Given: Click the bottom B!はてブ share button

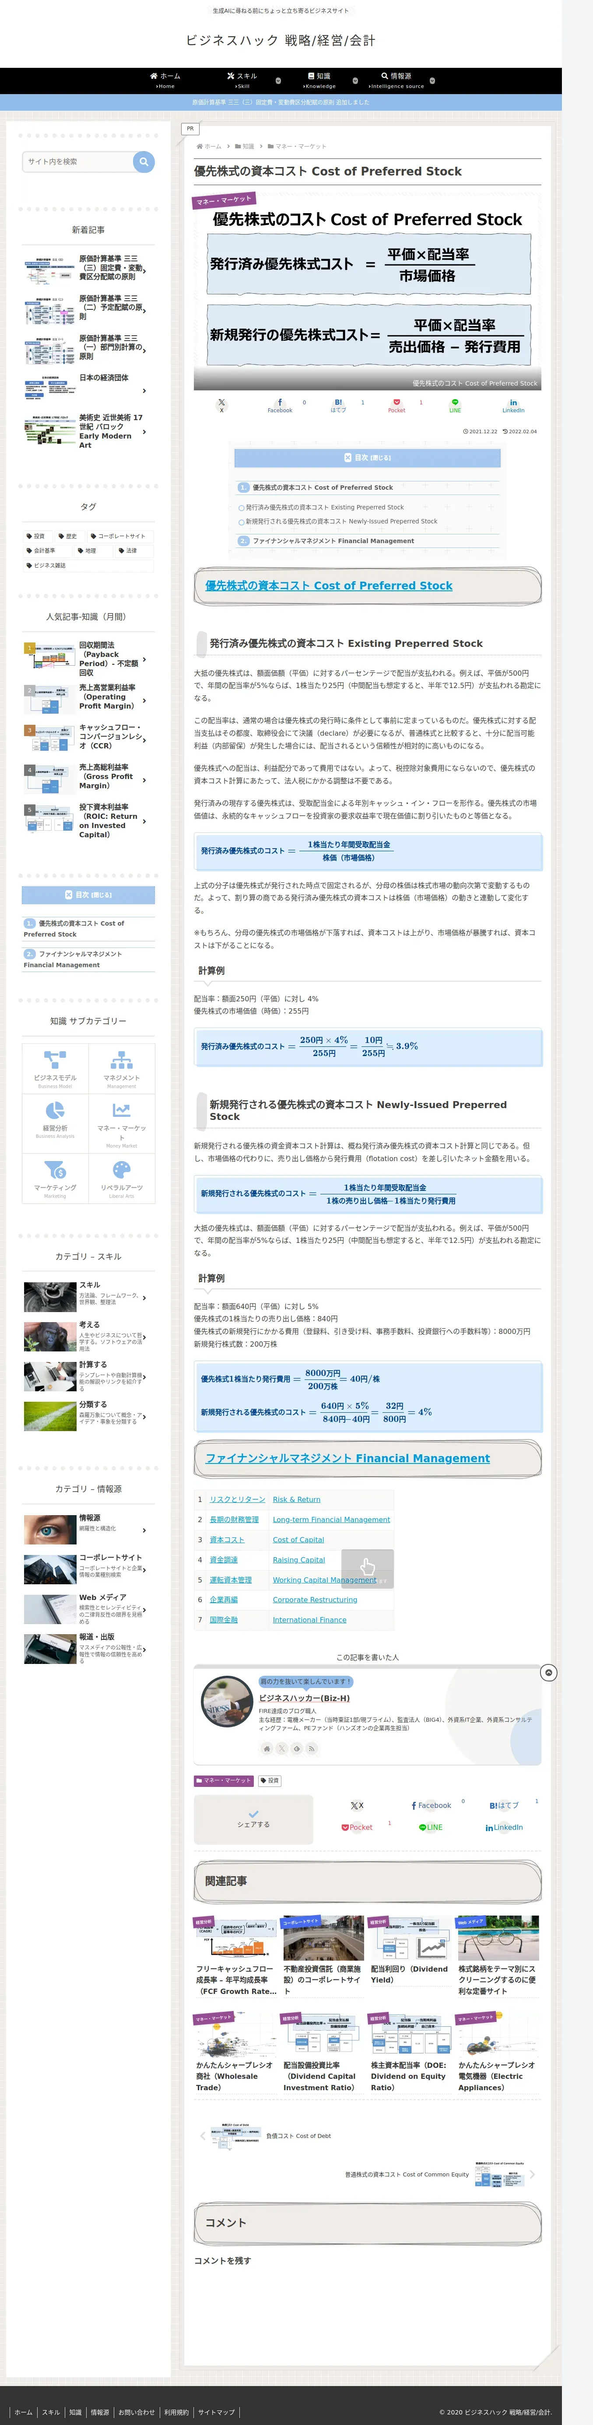Looking at the screenshot, I should coord(505,1806).
